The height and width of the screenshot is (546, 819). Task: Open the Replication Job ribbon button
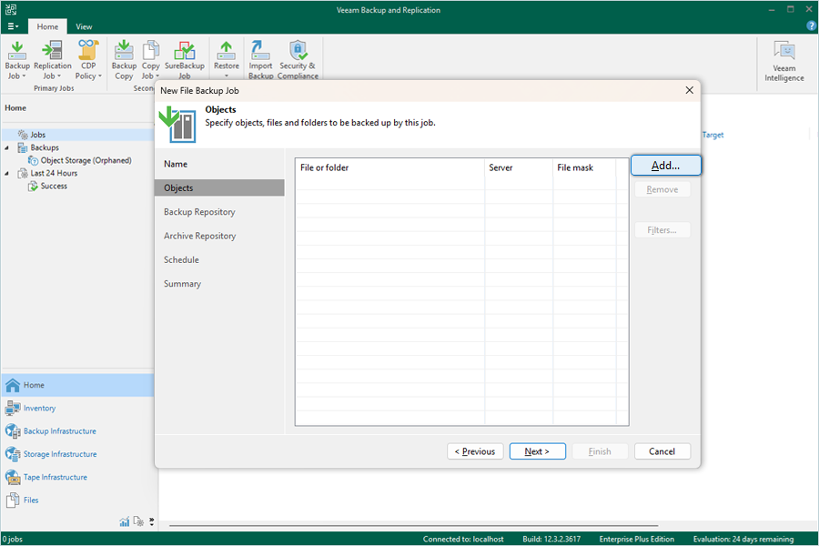pyautogui.click(x=52, y=60)
